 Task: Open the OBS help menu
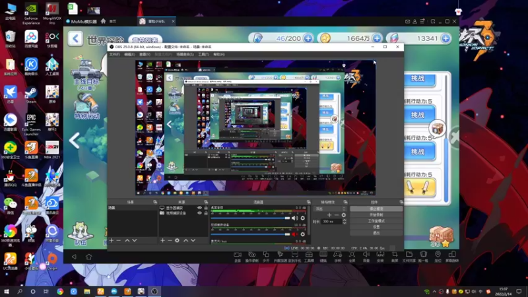point(219,54)
